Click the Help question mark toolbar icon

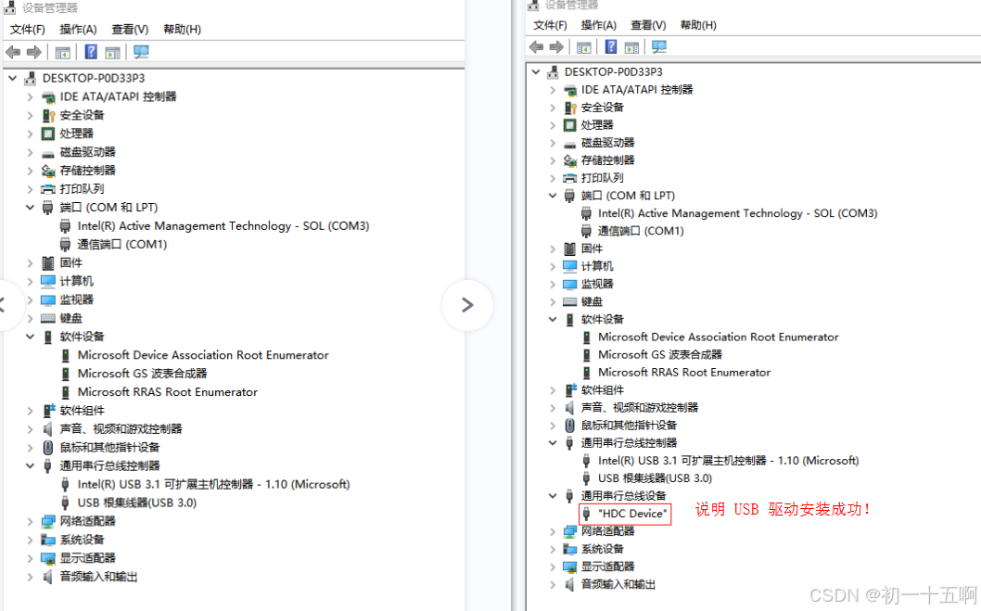[90, 52]
